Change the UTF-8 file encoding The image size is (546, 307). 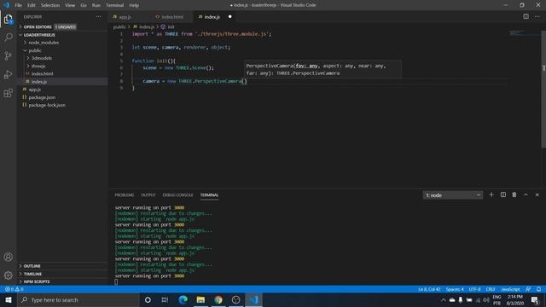tap(474, 289)
